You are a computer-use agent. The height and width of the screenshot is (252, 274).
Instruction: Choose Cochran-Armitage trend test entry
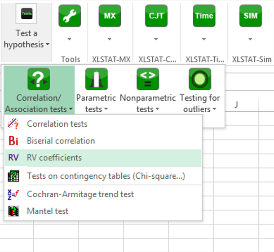[x=103, y=195]
